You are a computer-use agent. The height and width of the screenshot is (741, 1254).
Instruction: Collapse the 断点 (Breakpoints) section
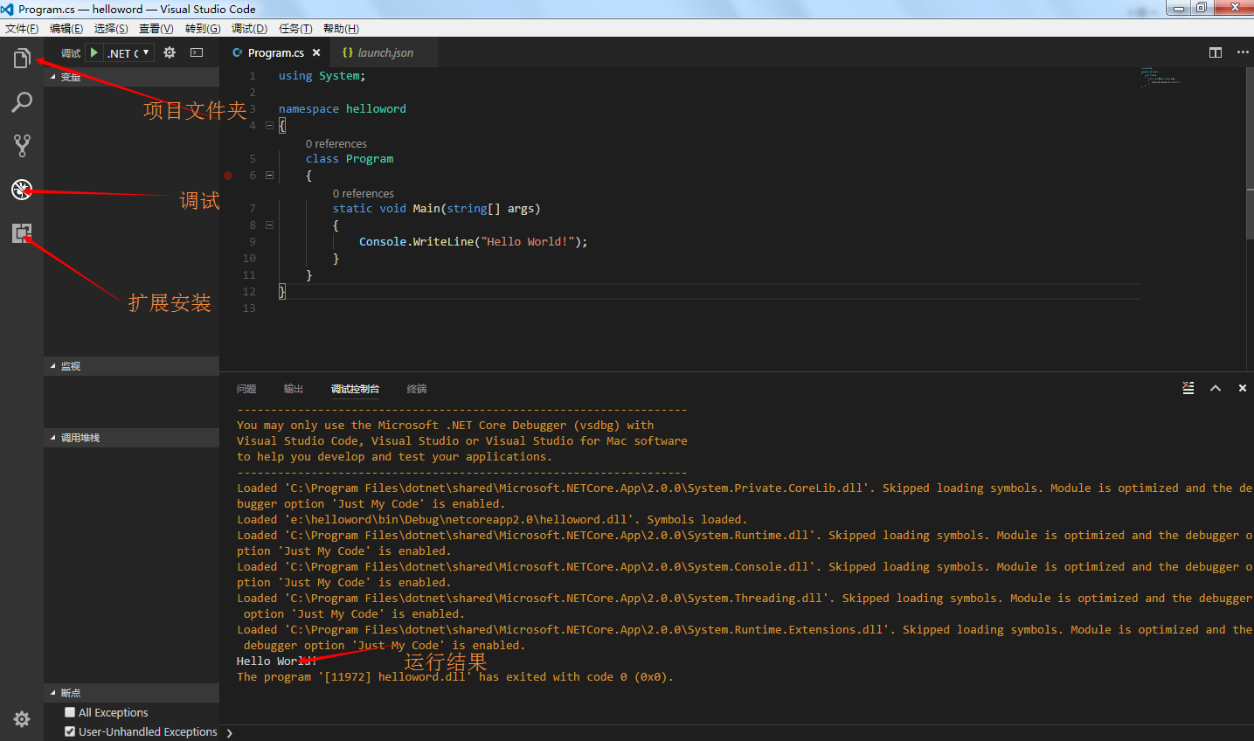click(x=131, y=693)
